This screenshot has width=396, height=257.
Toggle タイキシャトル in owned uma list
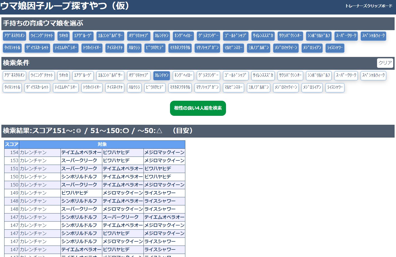pos(12,48)
